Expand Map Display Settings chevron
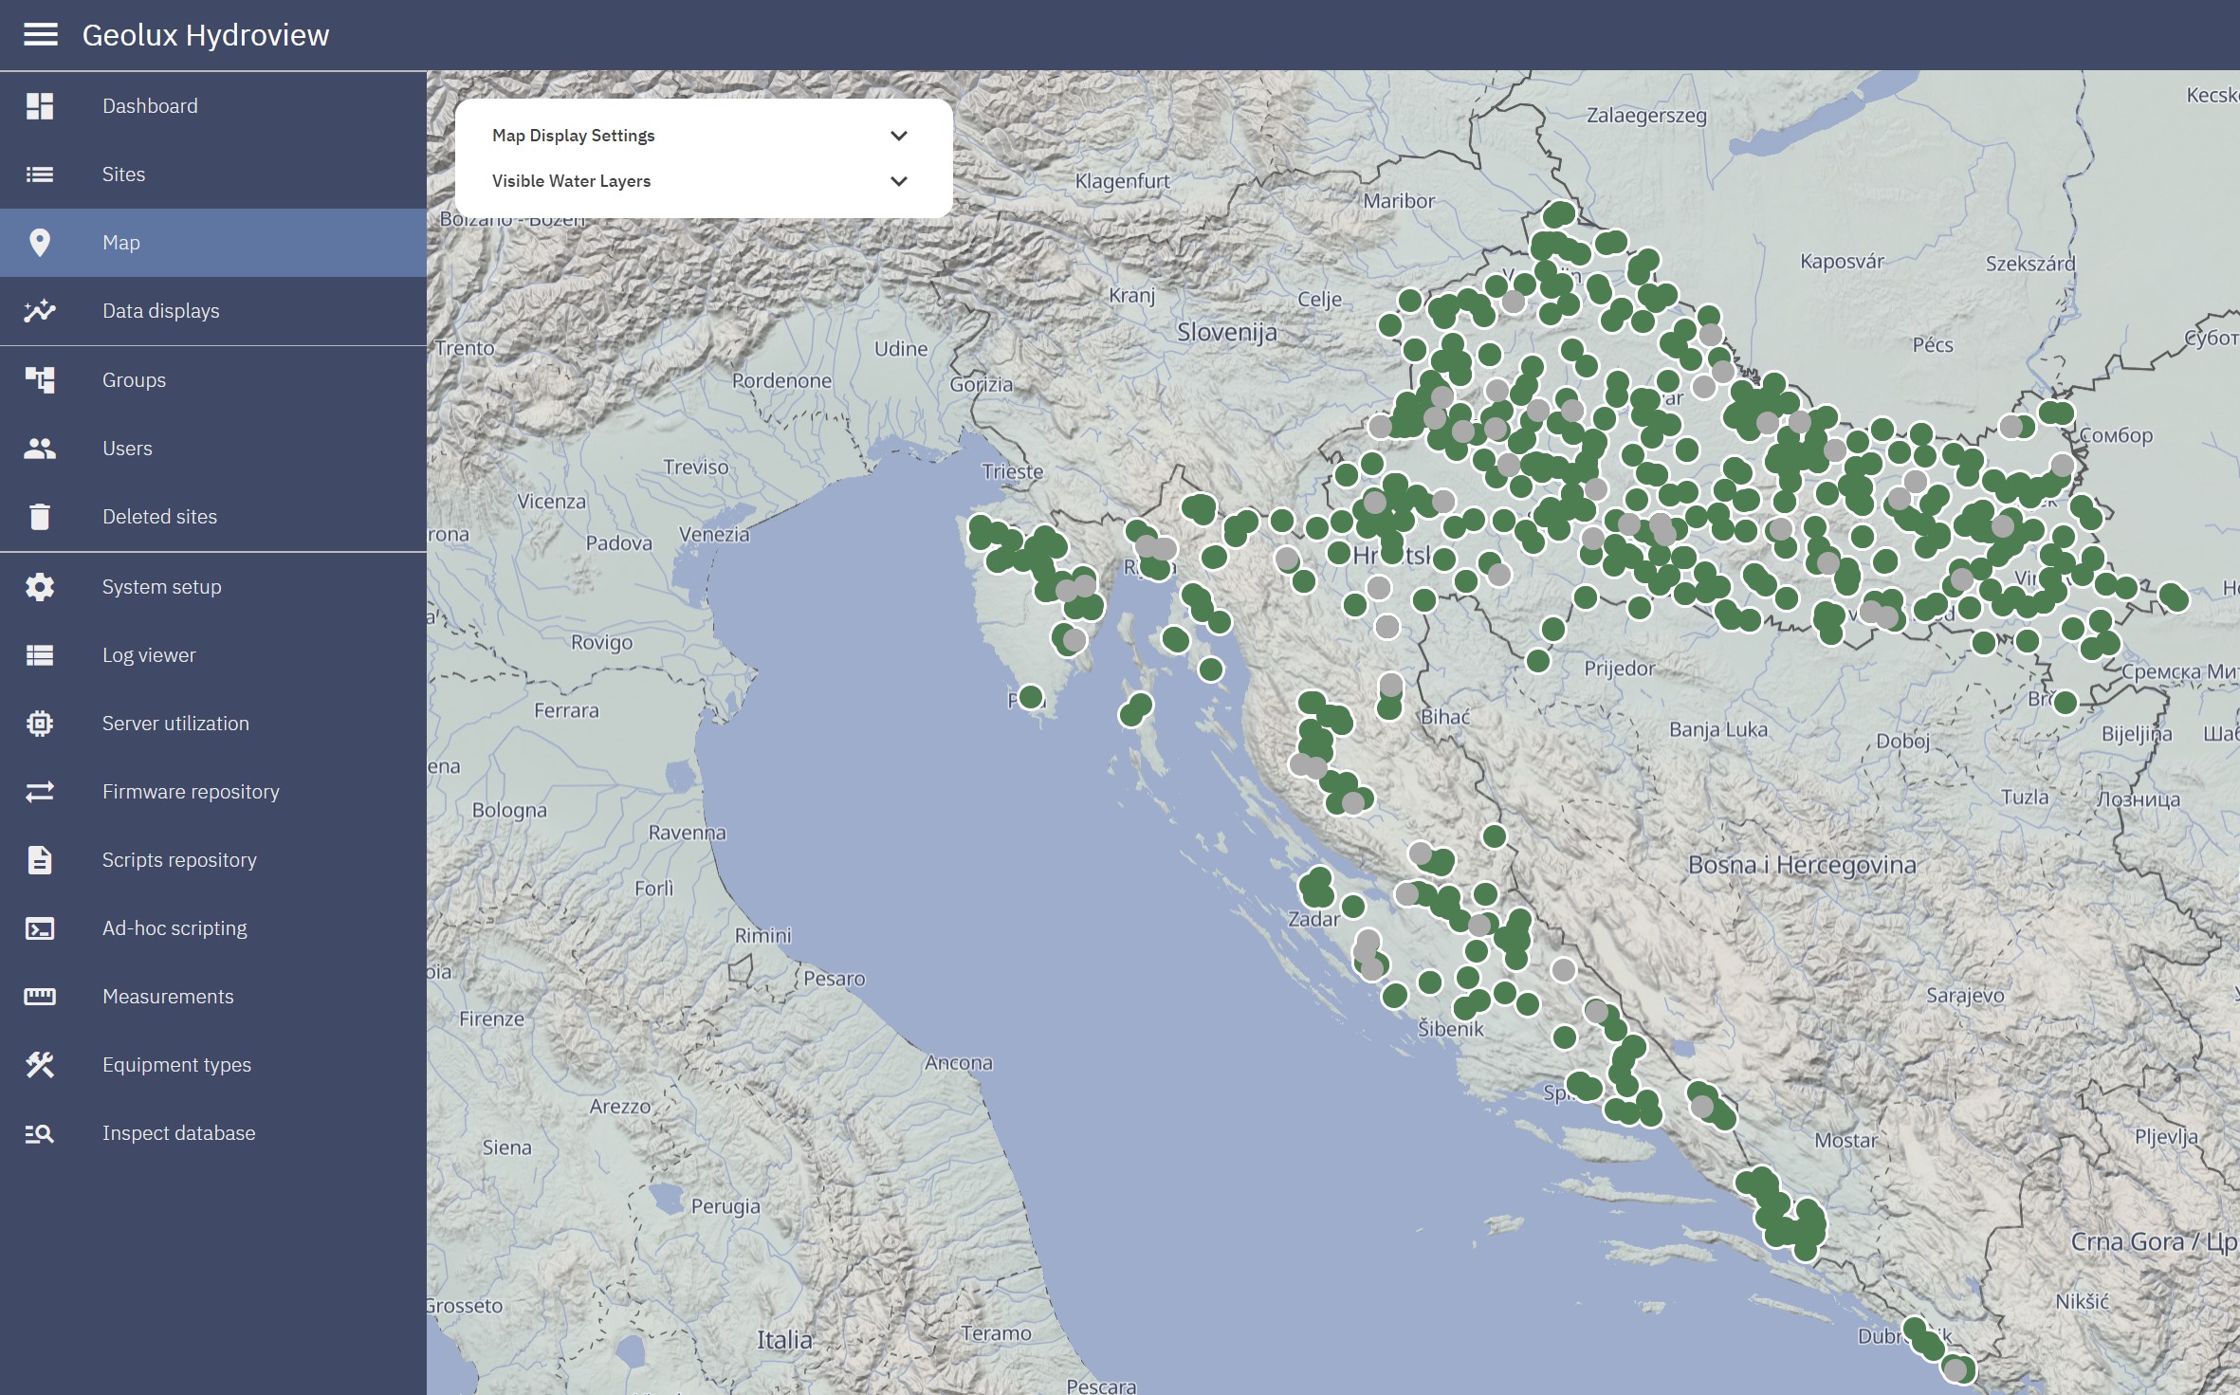The width and height of the screenshot is (2240, 1395). [898, 136]
